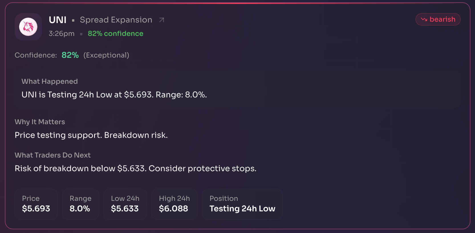
Task: Select the Price stat icon card
Action: [x=36, y=204]
